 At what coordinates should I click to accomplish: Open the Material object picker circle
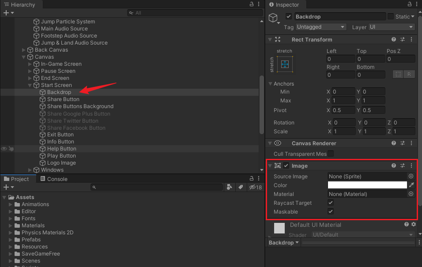pyautogui.click(x=411, y=194)
